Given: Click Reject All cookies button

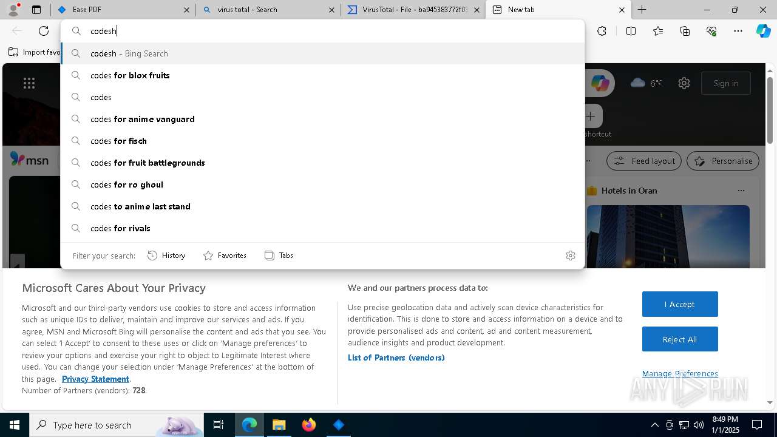Looking at the screenshot, I should 680,339.
